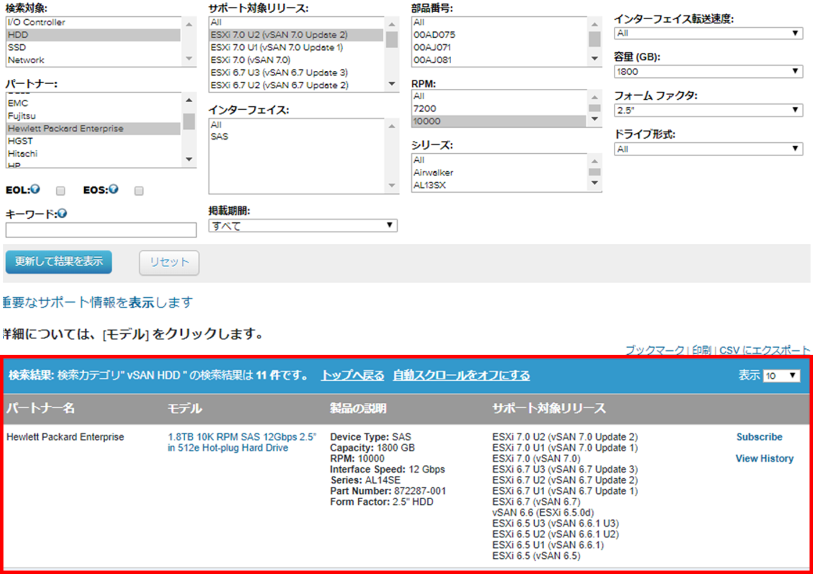Select EMC in partner list

tap(93, 103)
